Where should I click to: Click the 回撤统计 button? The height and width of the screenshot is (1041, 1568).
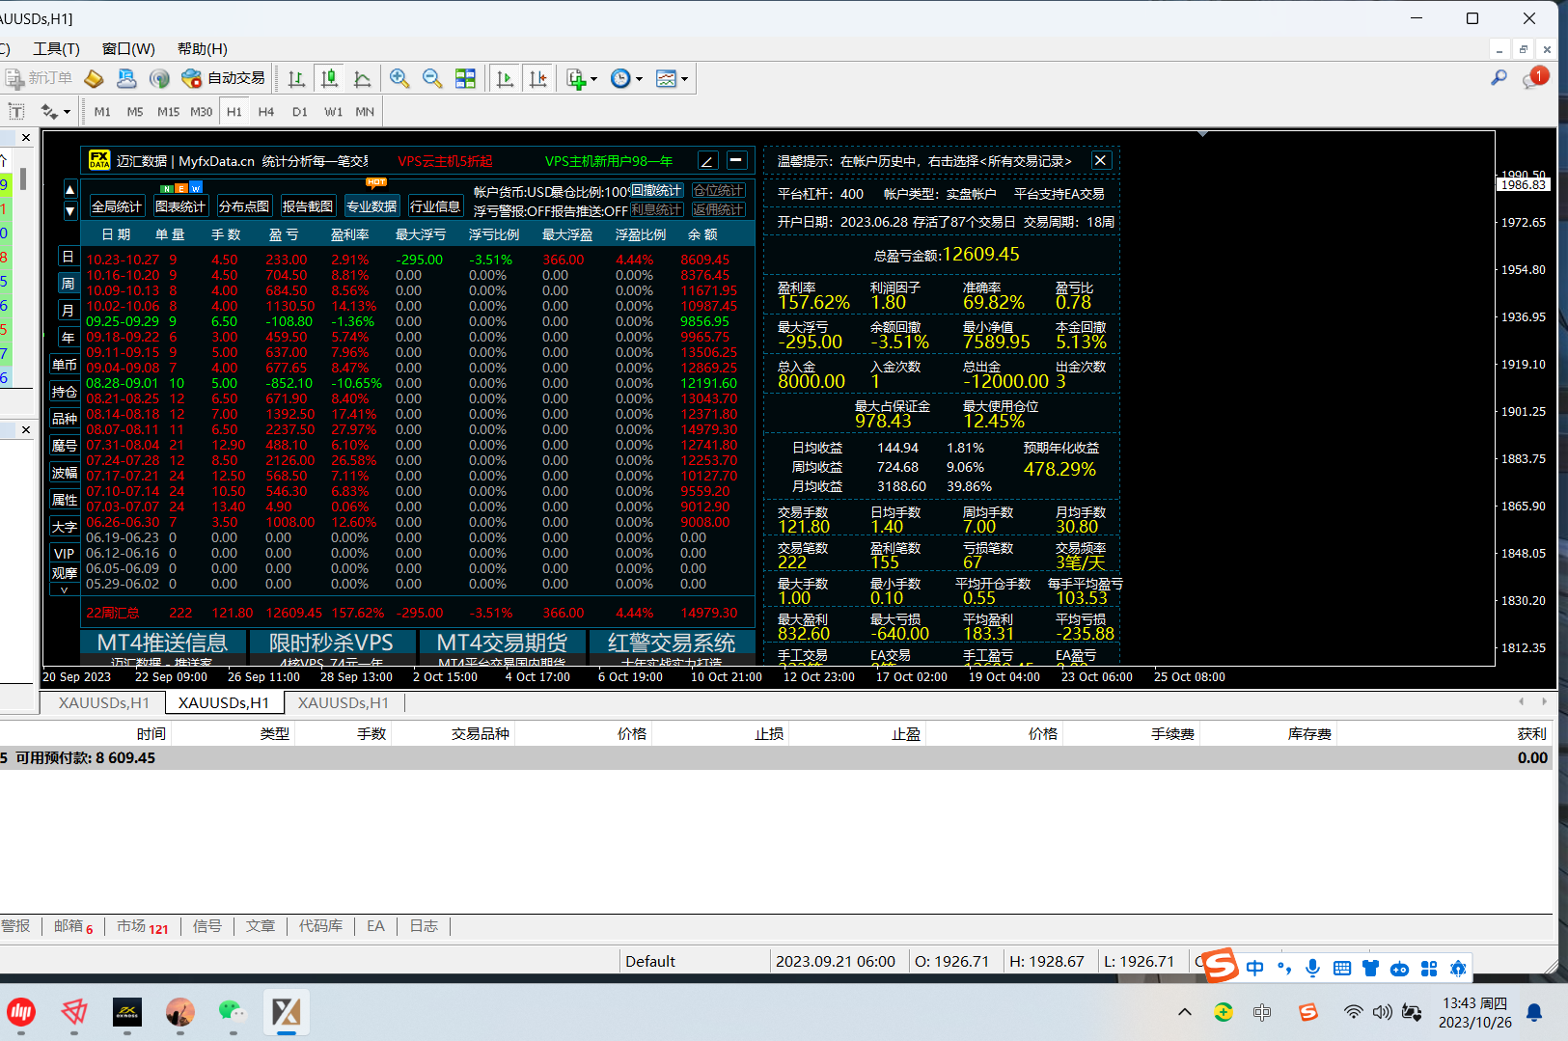click(657, 191)
